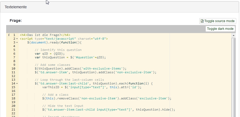This screenshot has height=117, width=240.
Task: Click the scrollbar up arrow in editor
Action: [x=234, y=35]
